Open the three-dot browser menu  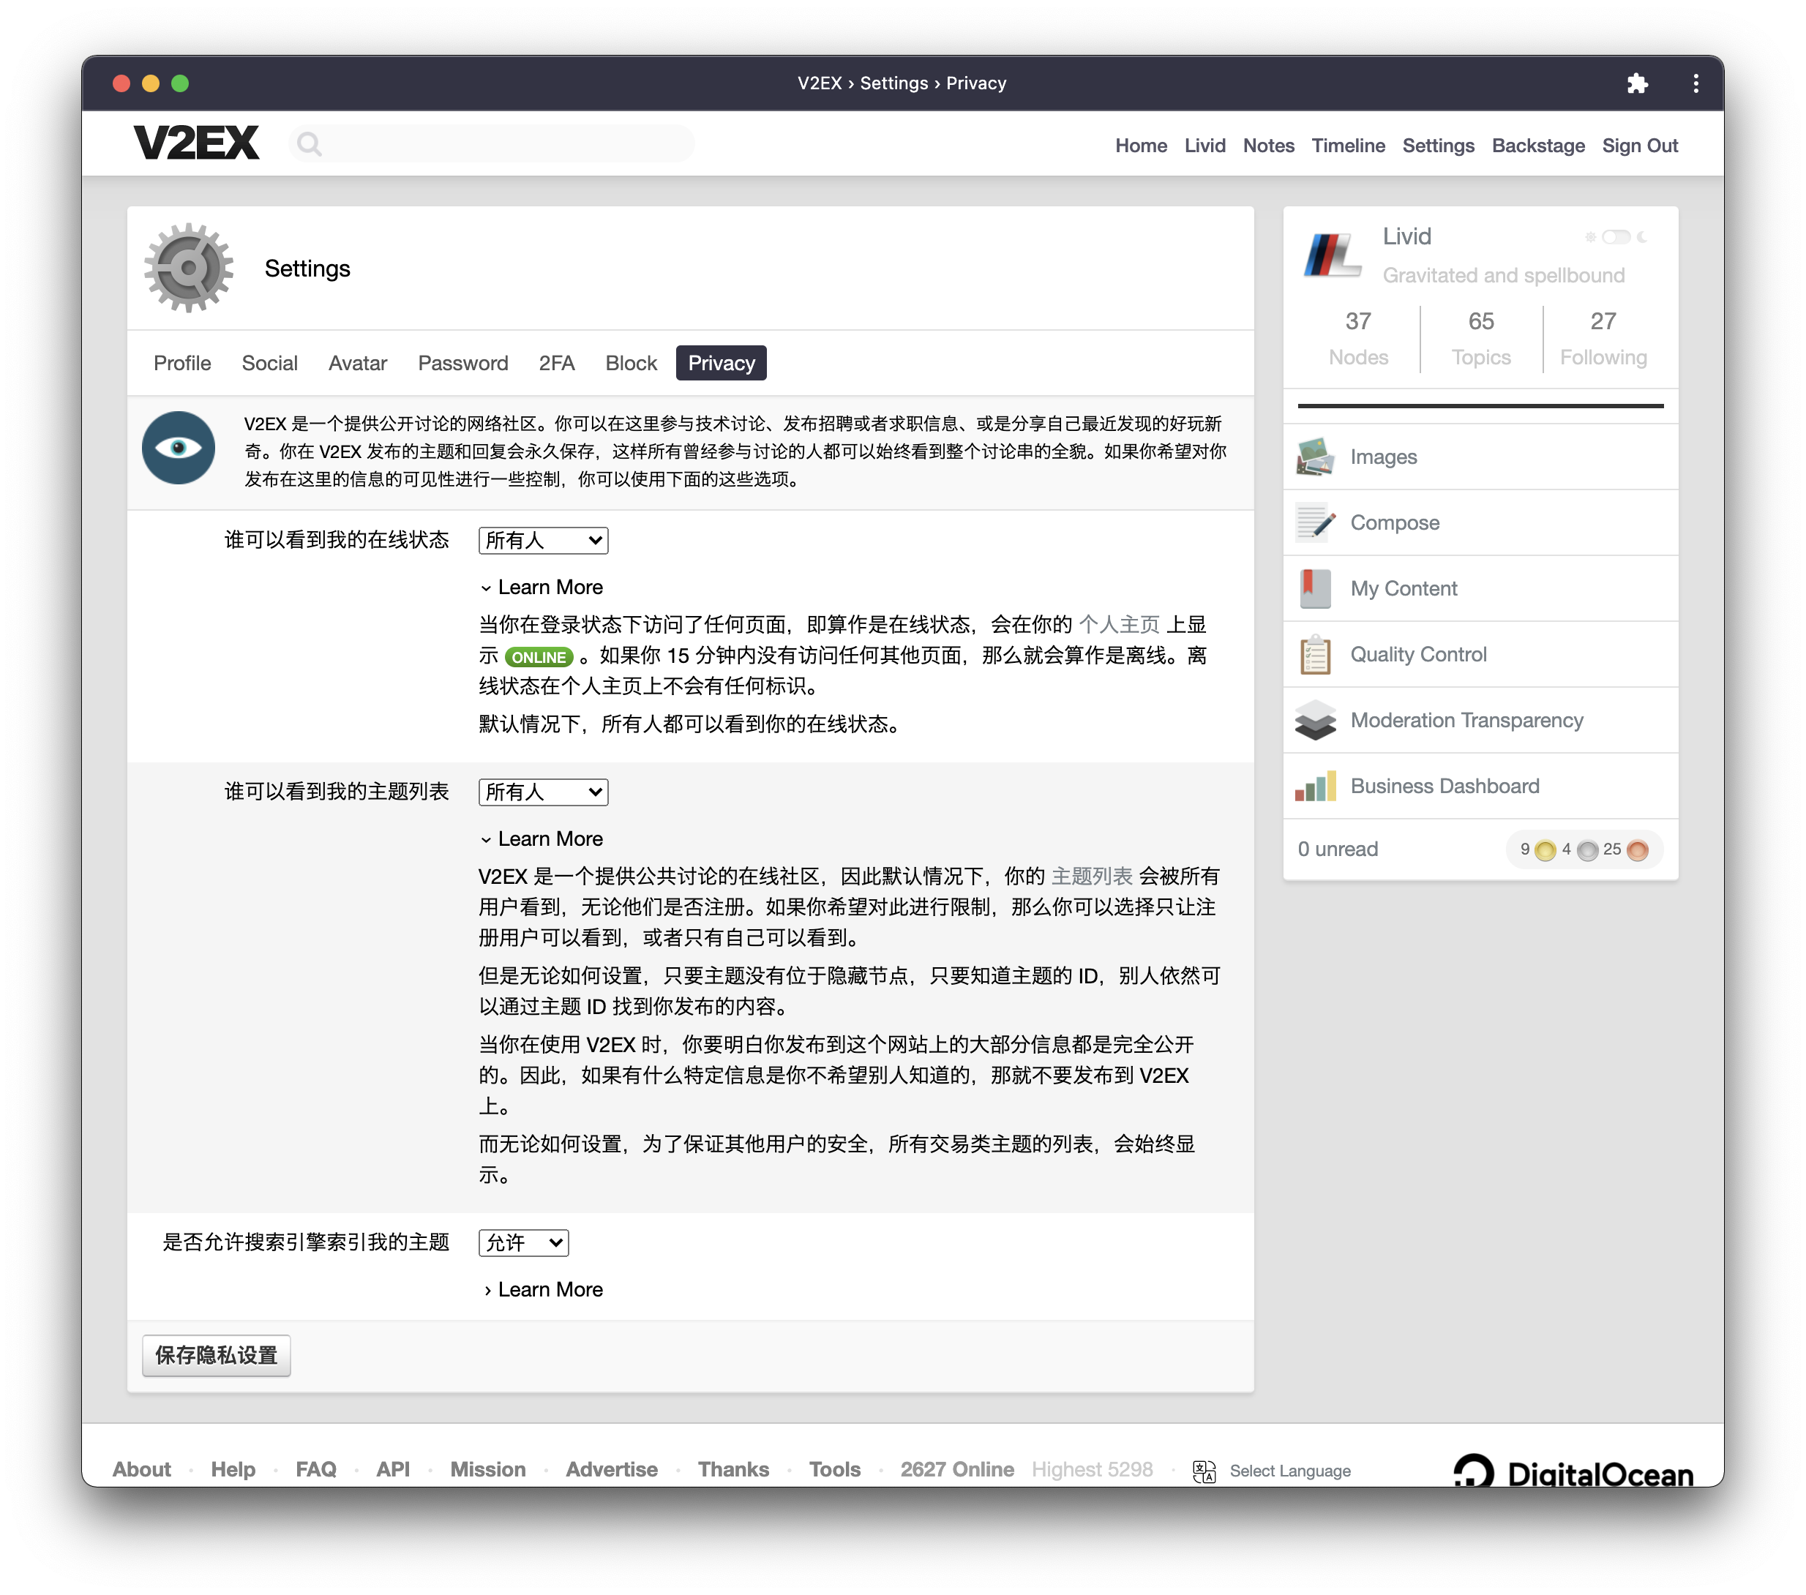tap(1695, 83)
